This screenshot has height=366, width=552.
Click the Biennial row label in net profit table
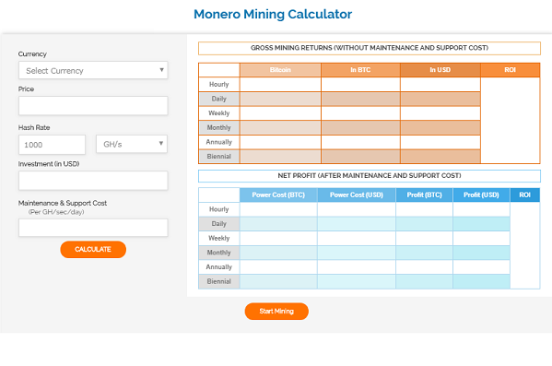point(219,281)
